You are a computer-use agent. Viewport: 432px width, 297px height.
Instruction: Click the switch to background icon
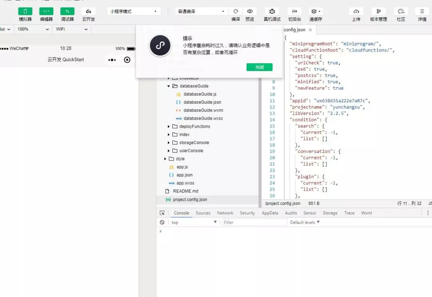(294, 11)
